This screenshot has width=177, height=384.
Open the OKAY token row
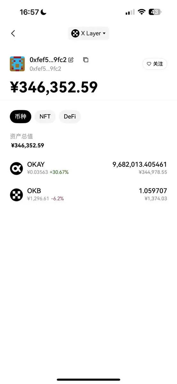[88, 168]
